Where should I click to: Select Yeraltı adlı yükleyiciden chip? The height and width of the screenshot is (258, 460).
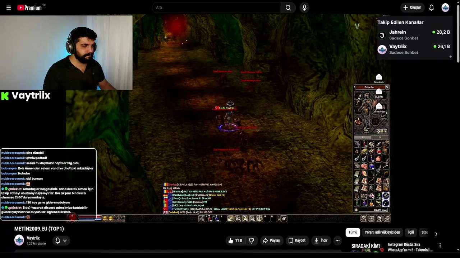coord(382,232)
